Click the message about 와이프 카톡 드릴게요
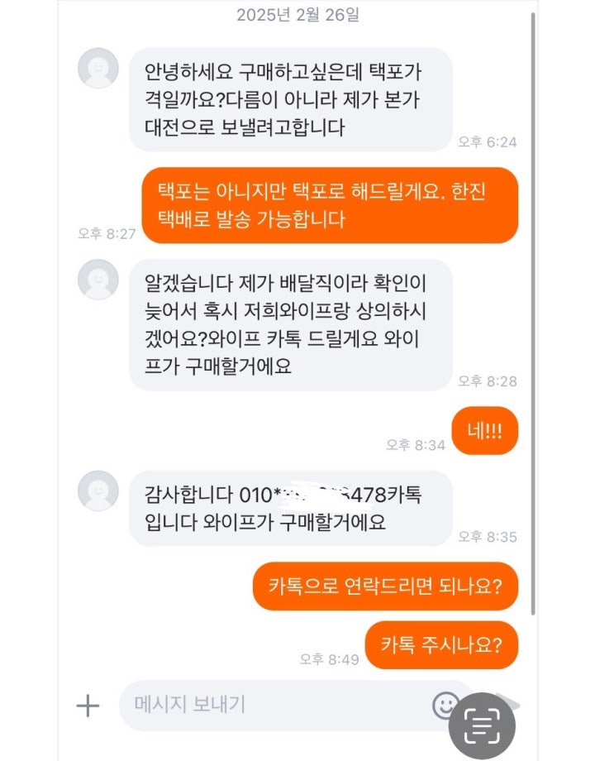The width and height of the screenshot is (614, 761). (291, 325)
